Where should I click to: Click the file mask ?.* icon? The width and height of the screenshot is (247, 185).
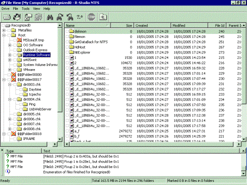[80, 17]
